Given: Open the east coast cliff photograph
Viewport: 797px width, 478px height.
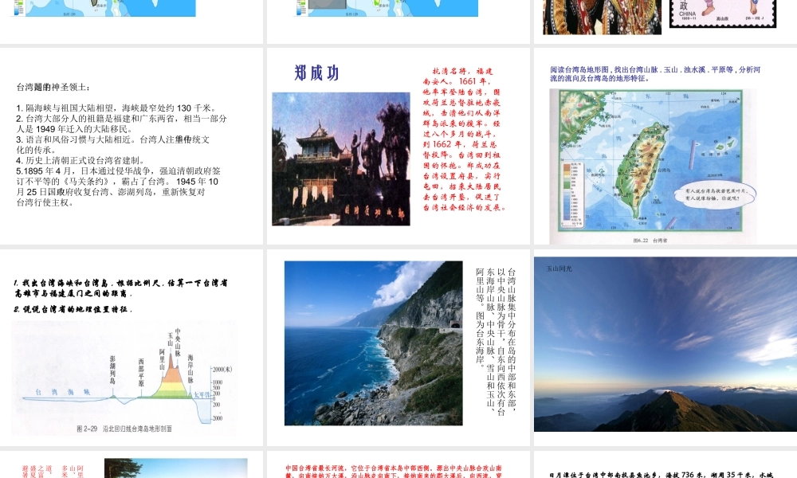Looking at the screenshot, I should pyautogui.click(x=374, y=343).
